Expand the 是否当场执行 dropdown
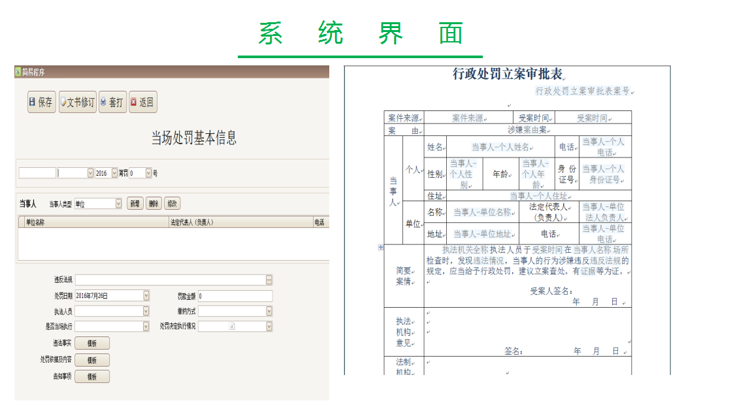 [146, 326]
